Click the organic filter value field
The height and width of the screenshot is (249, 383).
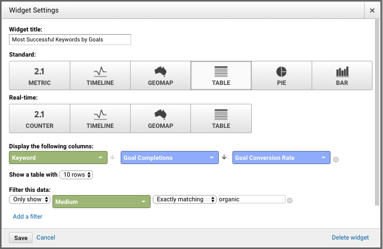[x=252, y=199]
